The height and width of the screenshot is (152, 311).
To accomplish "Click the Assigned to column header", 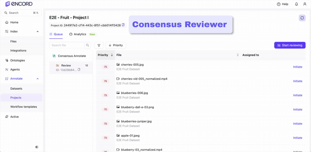I will (x=250, y=55).
